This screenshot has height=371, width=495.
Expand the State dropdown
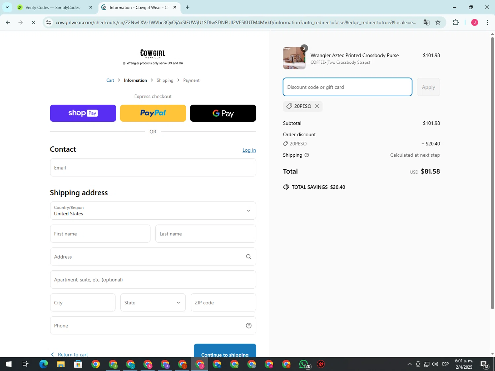153,302
